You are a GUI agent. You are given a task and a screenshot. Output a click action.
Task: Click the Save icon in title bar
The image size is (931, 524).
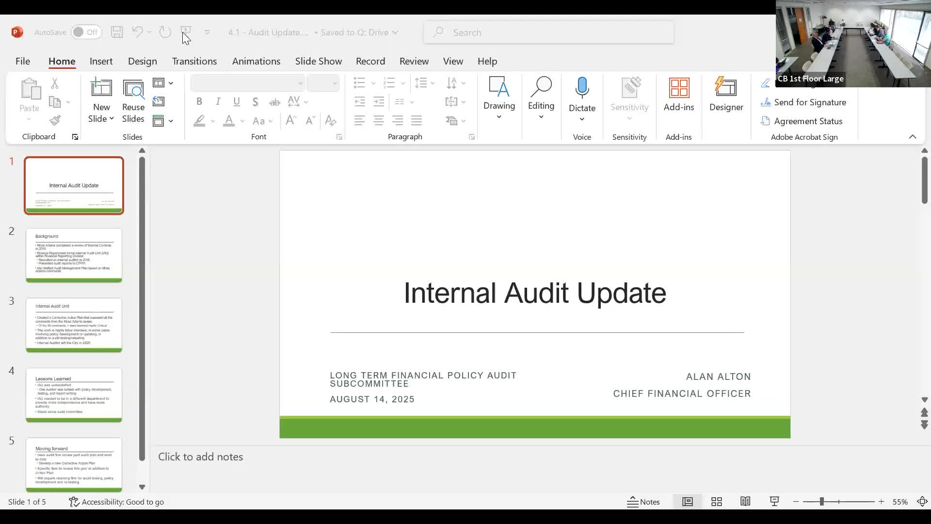click(117, 32)
